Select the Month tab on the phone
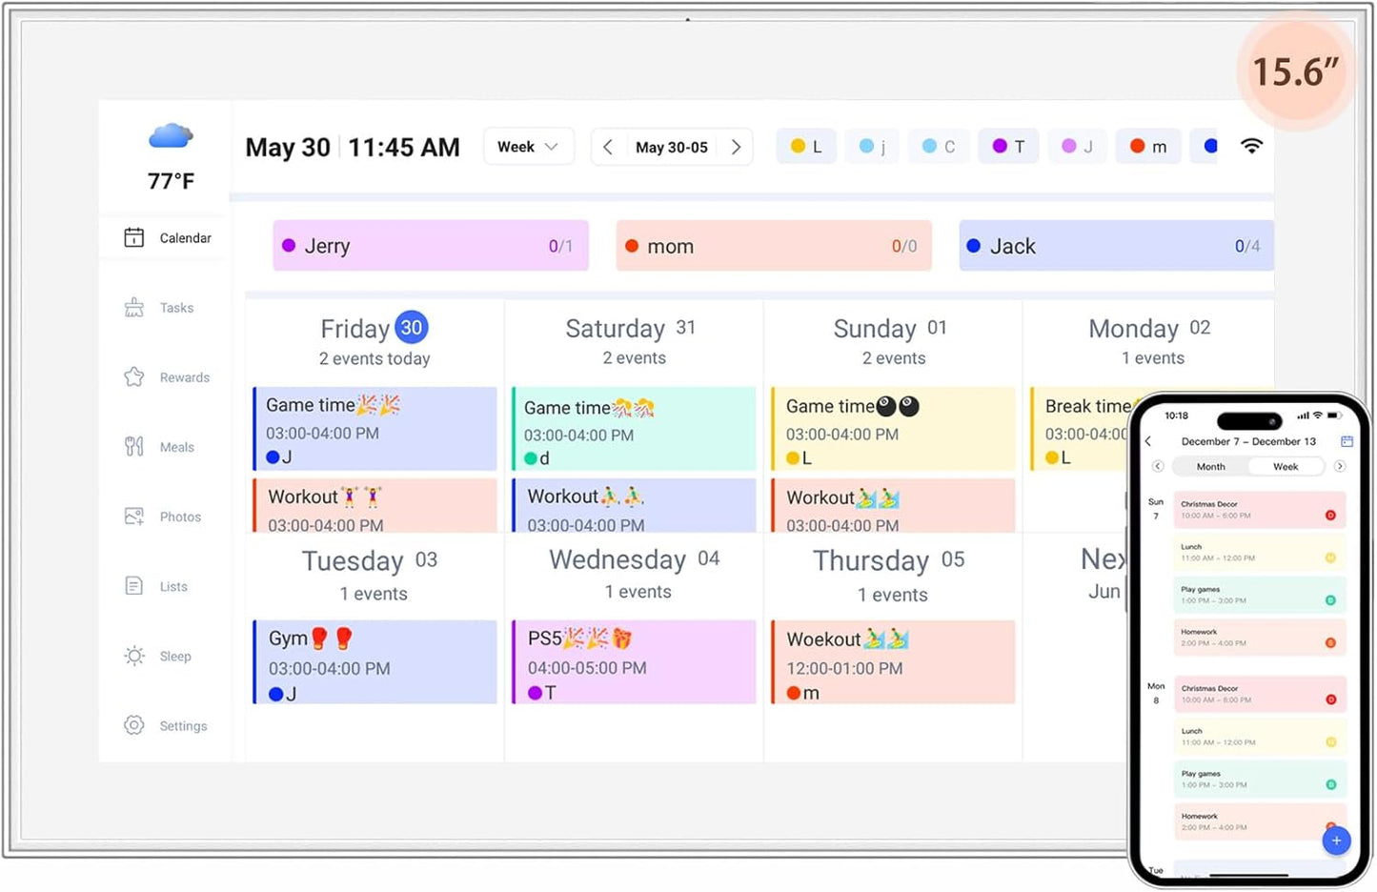Image resolution: width=1377 pixels, height=892 pixels. [x=1209, y=466]
